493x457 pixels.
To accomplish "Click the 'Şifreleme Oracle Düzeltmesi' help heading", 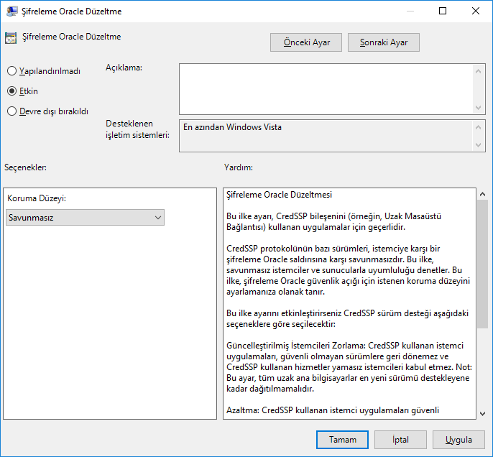I will [x=279, y=195].
